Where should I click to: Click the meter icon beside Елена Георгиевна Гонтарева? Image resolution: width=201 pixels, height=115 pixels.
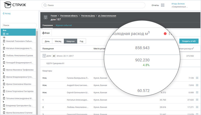[x=4, y=91]
